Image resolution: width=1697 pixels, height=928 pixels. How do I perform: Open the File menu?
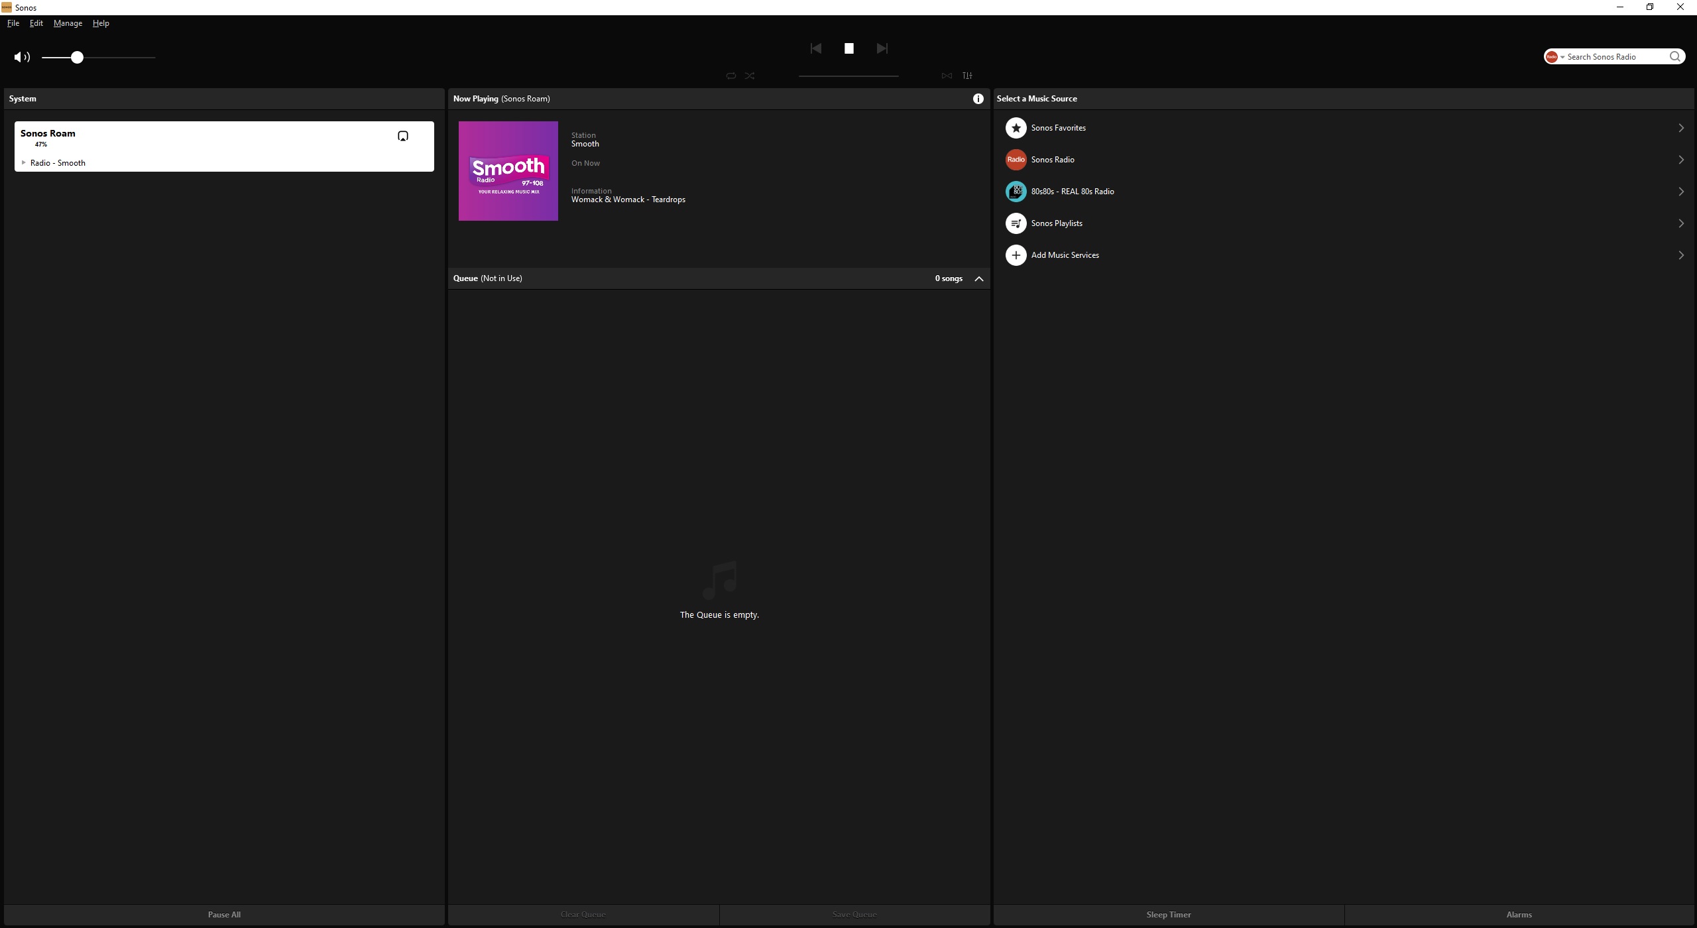click(13, 23)
